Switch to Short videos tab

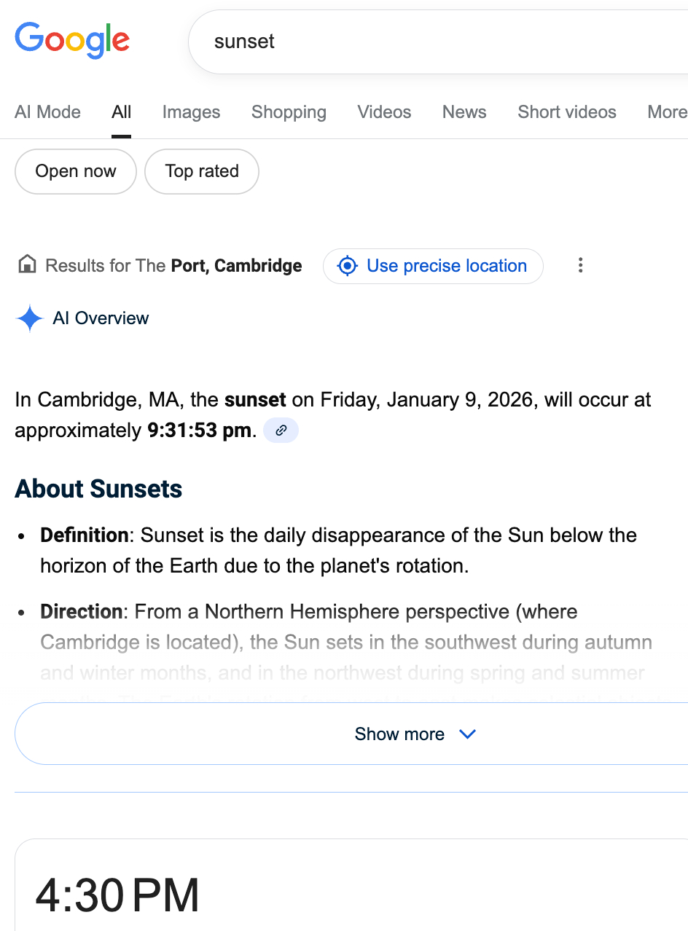coord(567,112)
